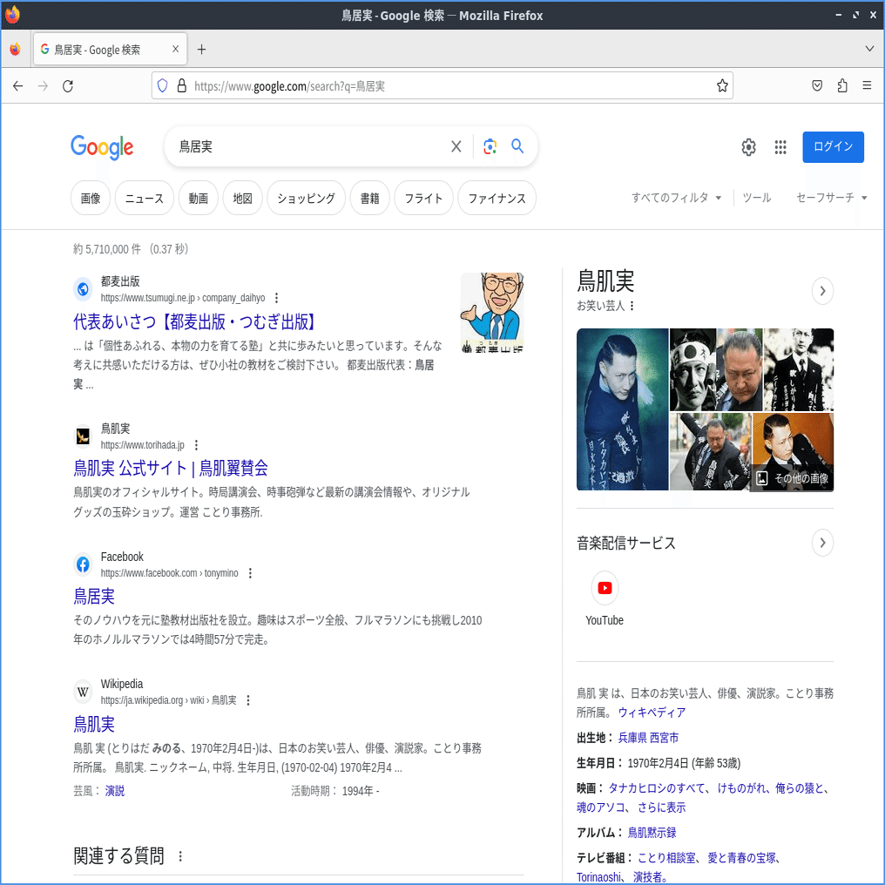The height and width of the screenshot is (885, 885).
Task: Click the ログイン button
Action: point(833,146)
